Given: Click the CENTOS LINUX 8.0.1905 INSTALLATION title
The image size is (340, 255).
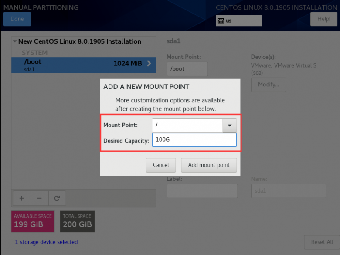Looking at the screenshot, I should click(x=276, y=7).
